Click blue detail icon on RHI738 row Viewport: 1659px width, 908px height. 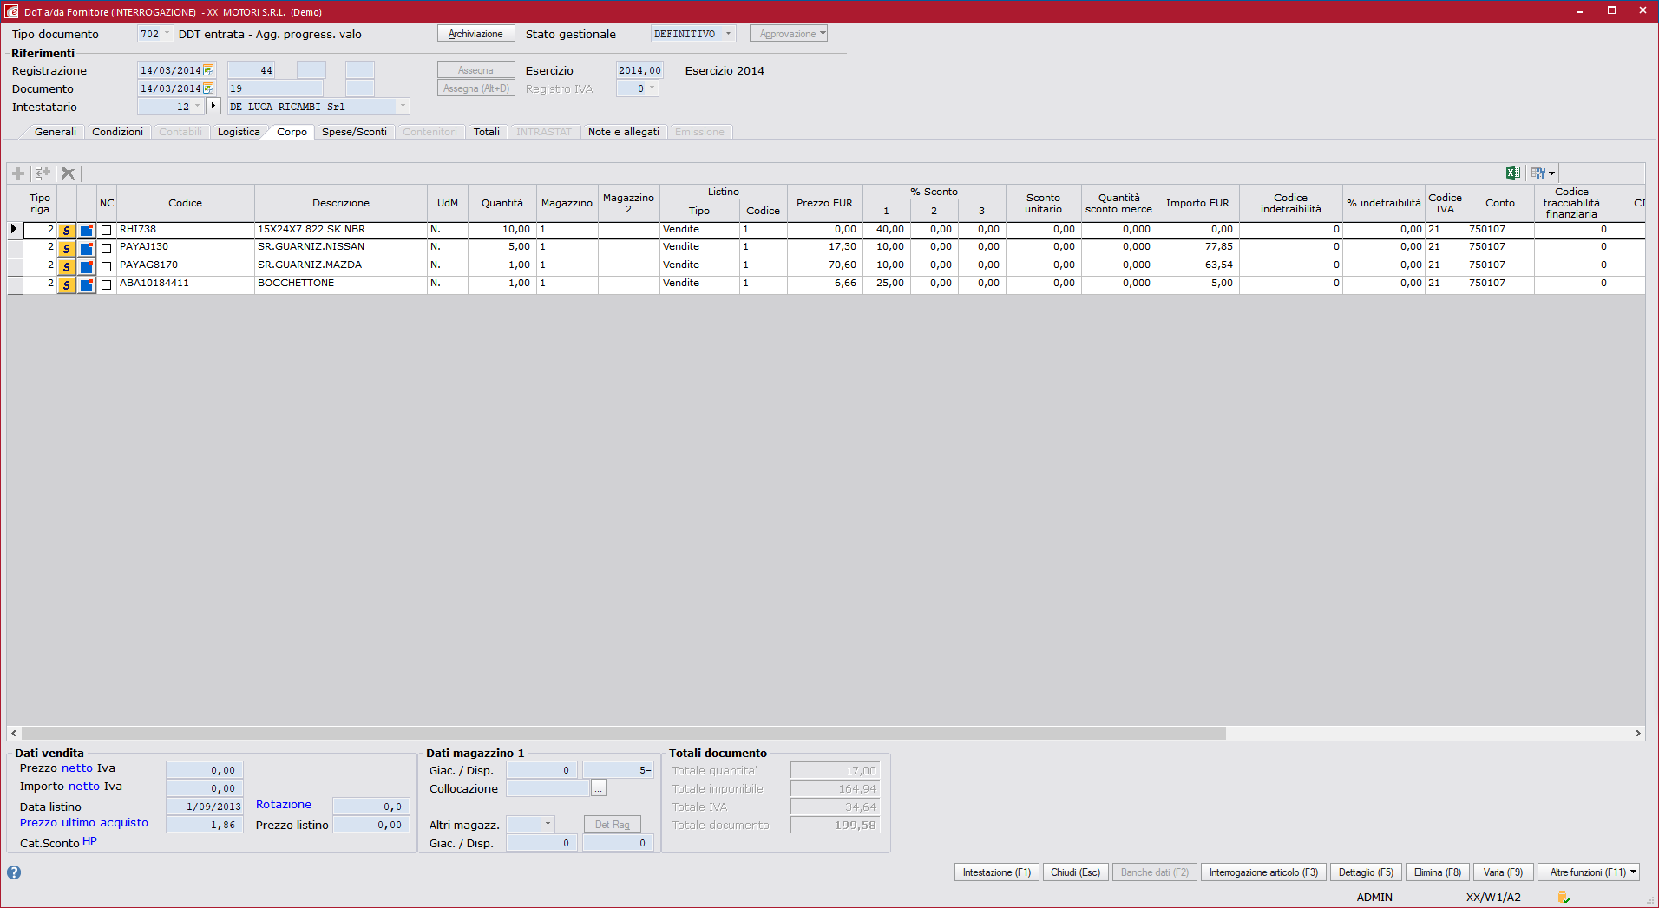tap(86, 231)
